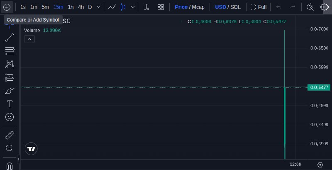Open the time axis settings hexagon
332x170 pixels.
tap(320, 165)
